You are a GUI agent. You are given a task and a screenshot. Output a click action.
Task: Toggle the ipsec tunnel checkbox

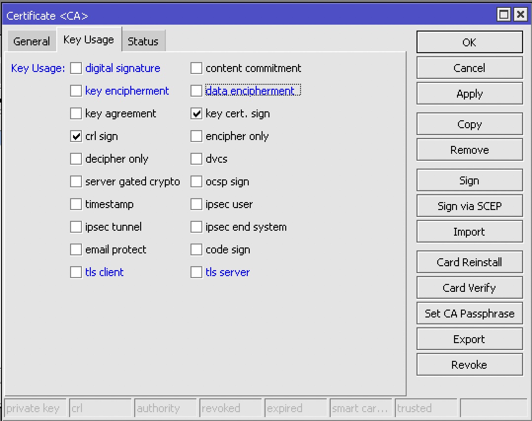pos(76,227)
